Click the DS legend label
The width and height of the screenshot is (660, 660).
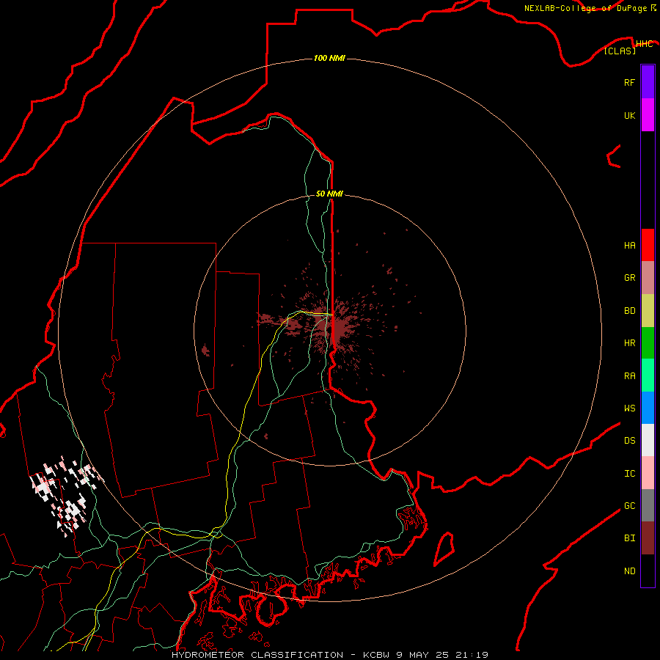629,441
